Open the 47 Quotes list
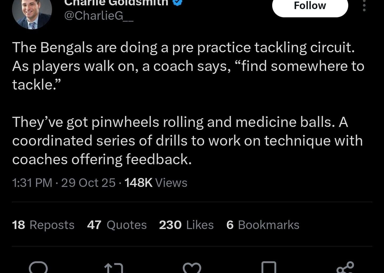Screen dimensions: 384x273 click(117, 225)
